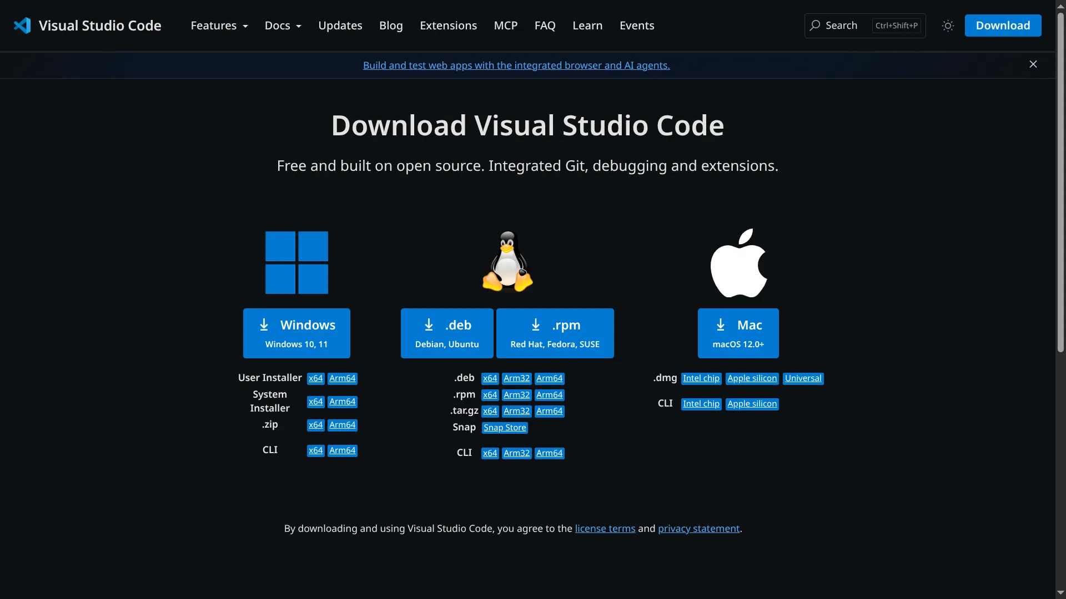Get the Windows CLI Arm64 build
The image size is (1066, 599).
click(343, 450)
